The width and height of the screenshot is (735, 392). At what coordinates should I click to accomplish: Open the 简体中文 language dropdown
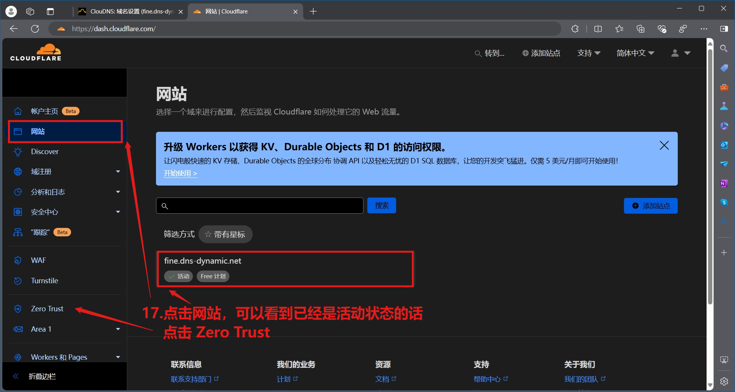pyautogui.click(x=635, y=53)
